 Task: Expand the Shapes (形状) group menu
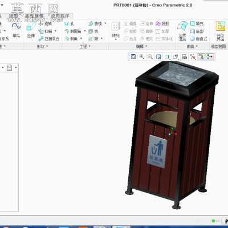42,46
